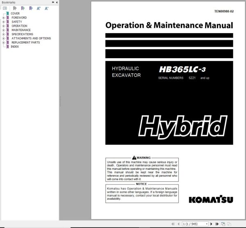The image size is (246, 228).
Task: Go to the first page
Action: (173, 224)
